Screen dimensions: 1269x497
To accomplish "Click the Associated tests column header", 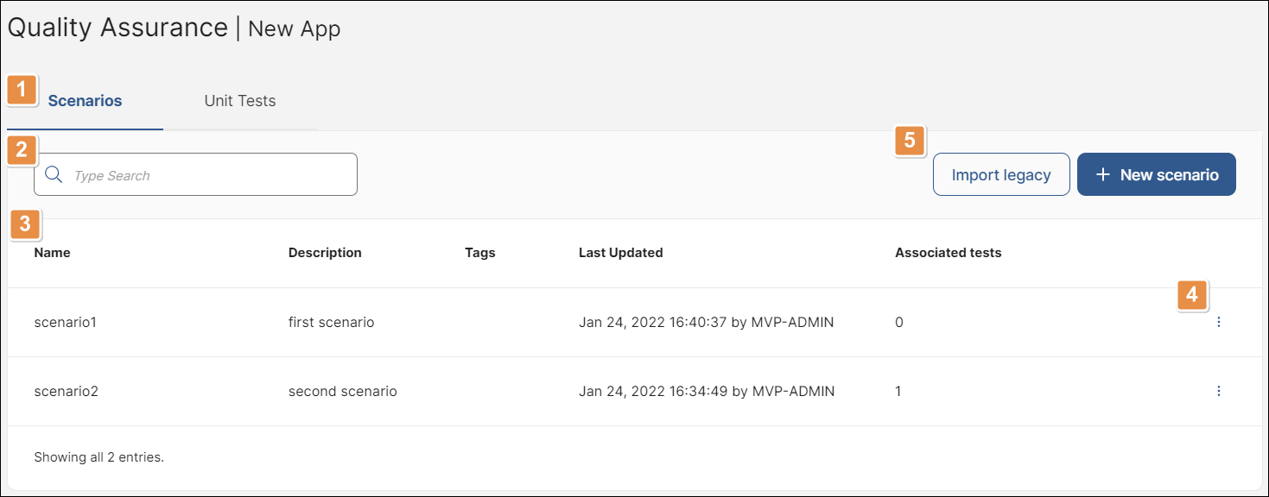I will (949, 253).
